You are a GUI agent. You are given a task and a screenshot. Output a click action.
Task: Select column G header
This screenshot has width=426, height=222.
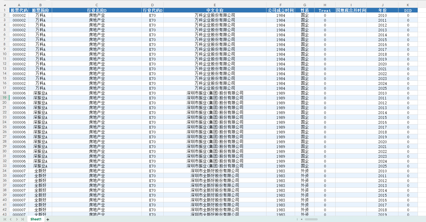point(305,5)
